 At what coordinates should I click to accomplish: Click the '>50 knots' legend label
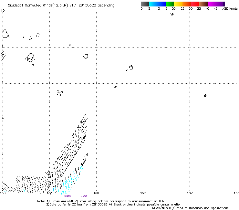coord(230,9)
